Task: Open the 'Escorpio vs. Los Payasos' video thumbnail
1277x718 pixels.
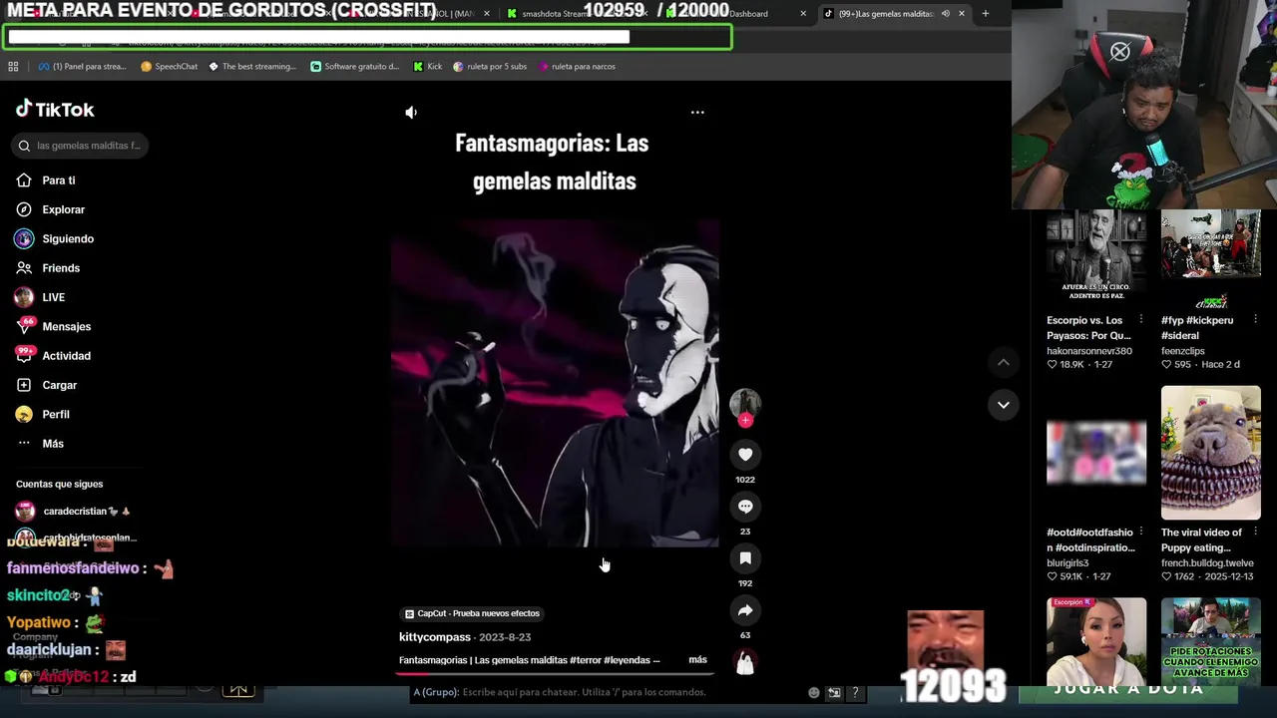Action: point(1096,256)
